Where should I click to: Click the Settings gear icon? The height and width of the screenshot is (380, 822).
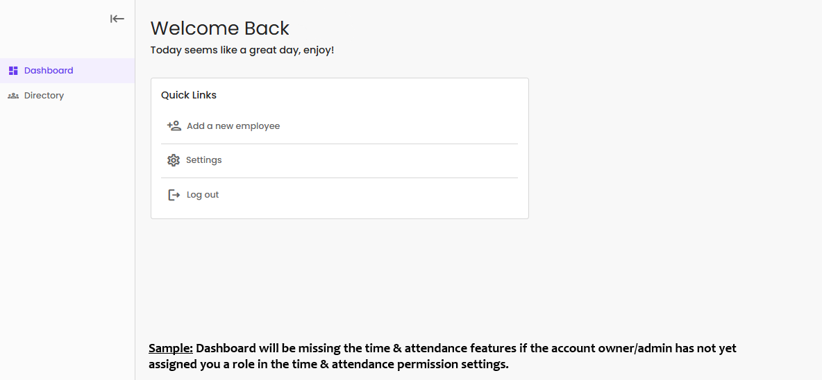(x=174, y=160)
